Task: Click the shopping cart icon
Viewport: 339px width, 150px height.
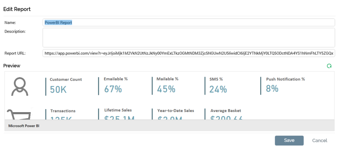Action: point(19,115)
